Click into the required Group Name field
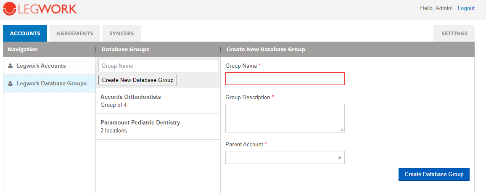This screenshot has width=486, height=193. (x=285, y=79)
